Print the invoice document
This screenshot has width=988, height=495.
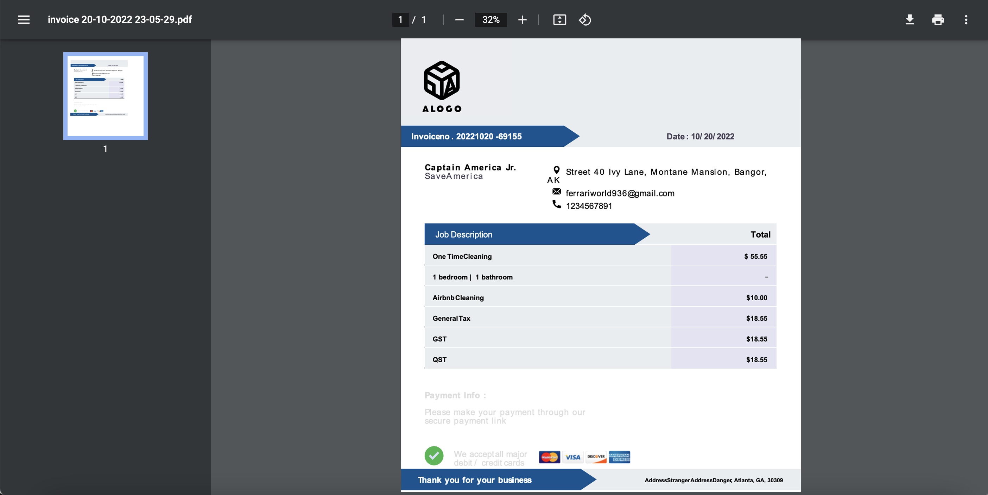938,20
